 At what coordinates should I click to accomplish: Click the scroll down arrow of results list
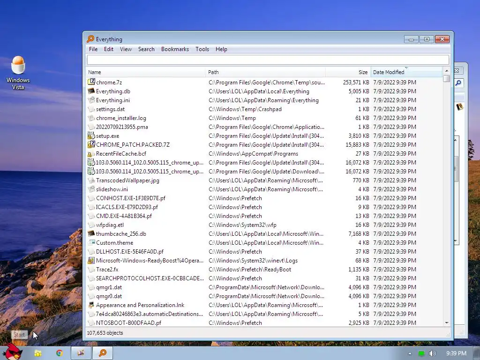446,322
